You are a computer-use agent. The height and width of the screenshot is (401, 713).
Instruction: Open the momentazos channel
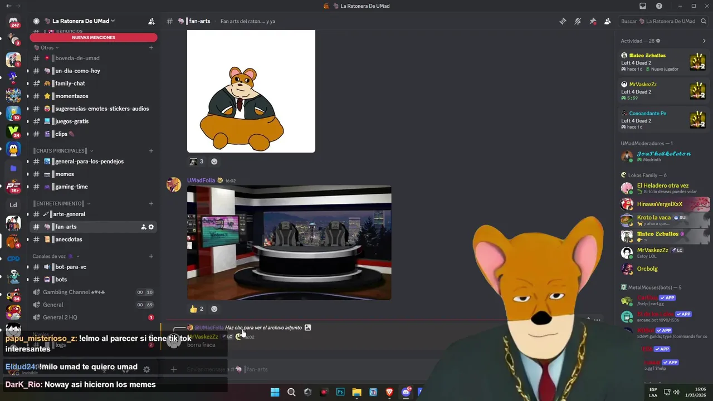94,96
